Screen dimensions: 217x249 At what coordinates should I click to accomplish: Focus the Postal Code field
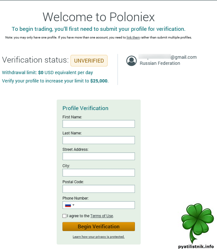coord(99,189)
